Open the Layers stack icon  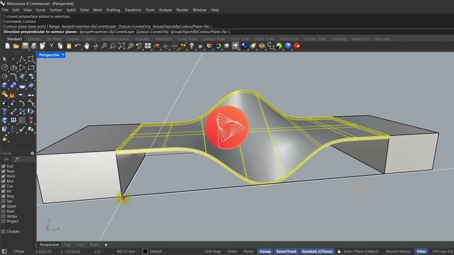tap(209, 46)
